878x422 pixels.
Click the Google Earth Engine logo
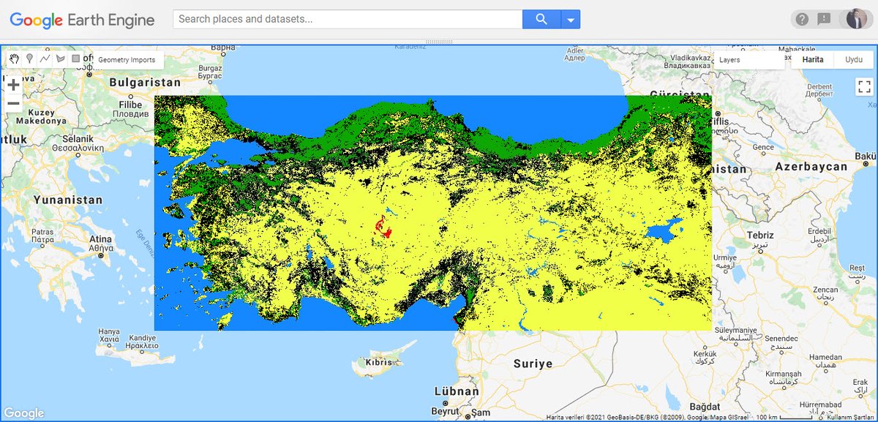pyautogui.click(x=82, y=20)
